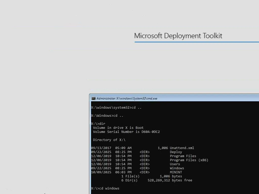This screenshot has width=259, height=194.
Task: Click the 'X:\>dir' command line
Action: pyautogui.click(x=98, y=124)
